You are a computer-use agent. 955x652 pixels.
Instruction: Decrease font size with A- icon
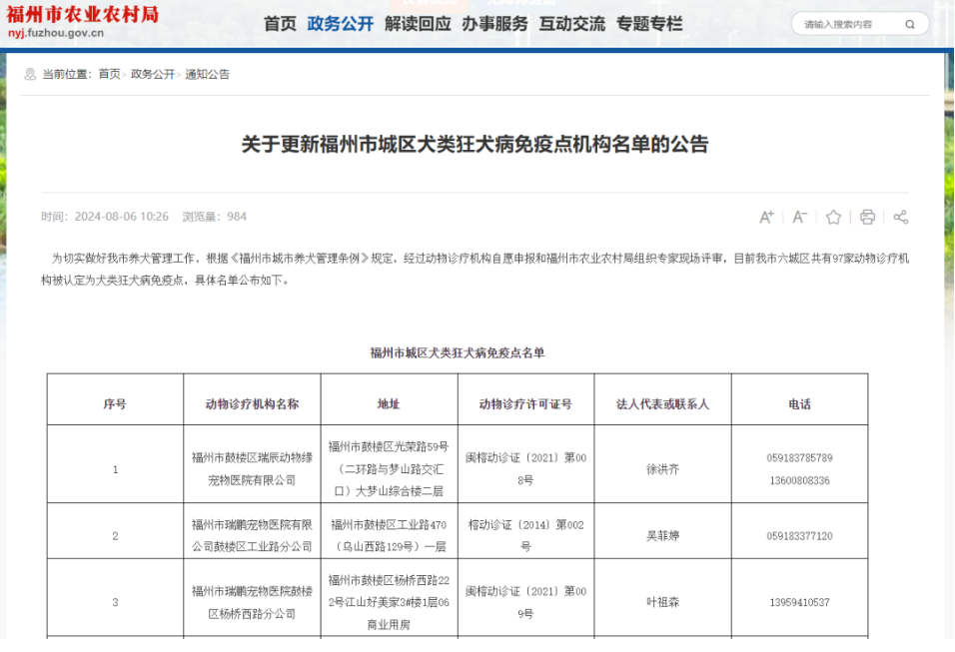[799, 217]
